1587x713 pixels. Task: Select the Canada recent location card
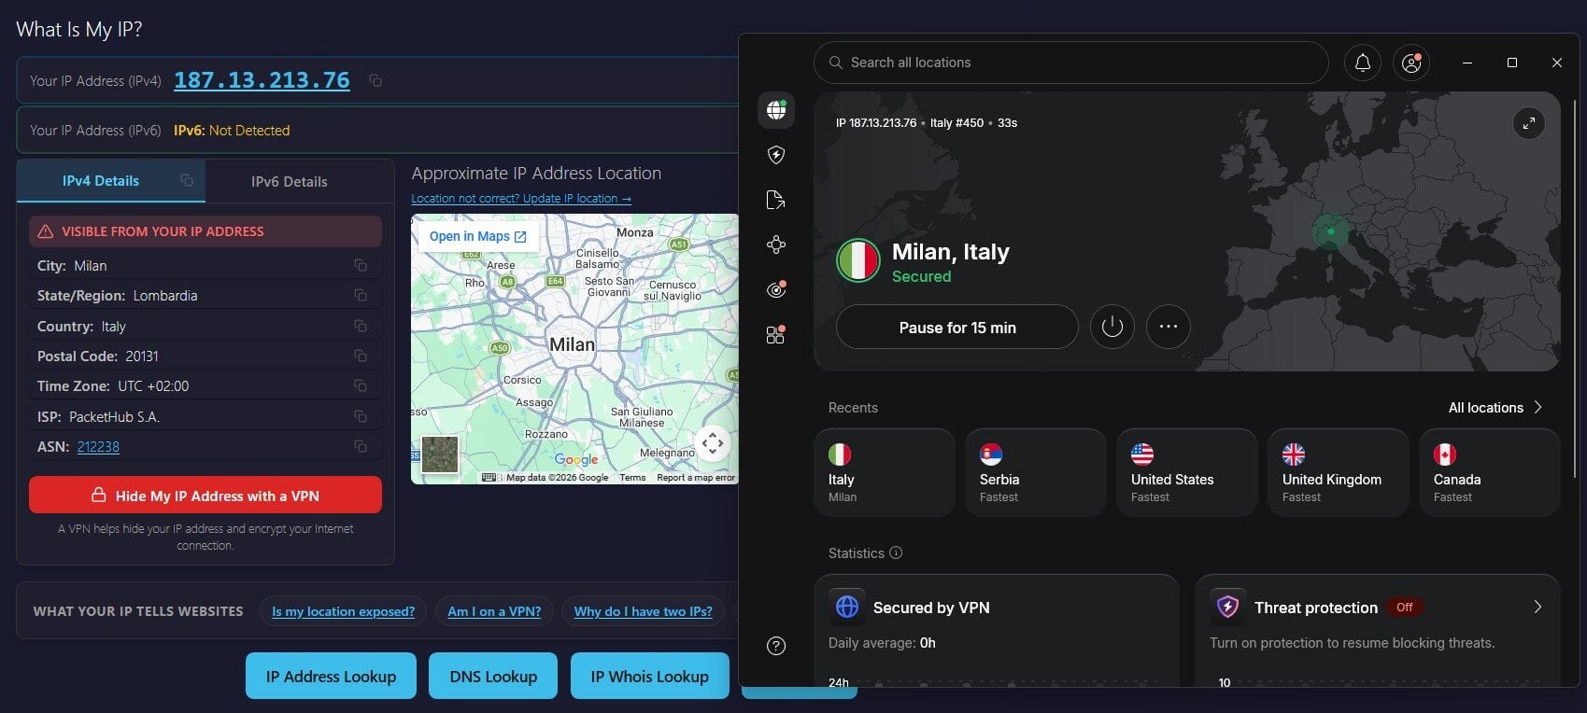click(x=1490, y=473)
